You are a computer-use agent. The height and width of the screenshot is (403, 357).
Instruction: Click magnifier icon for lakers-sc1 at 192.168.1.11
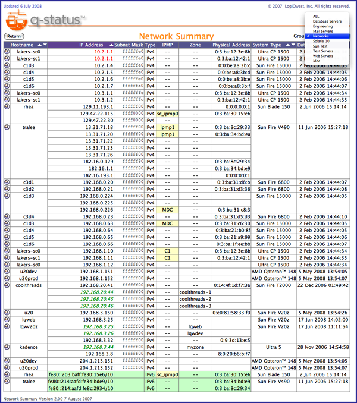tap(7, 257)
